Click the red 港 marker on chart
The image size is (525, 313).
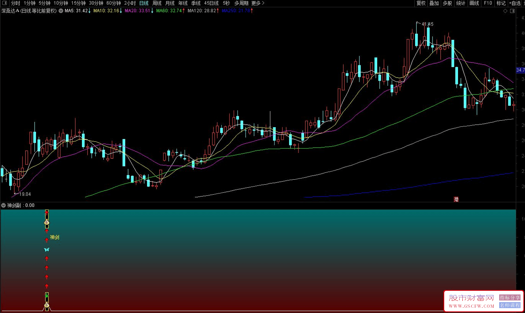coord(456,199)
